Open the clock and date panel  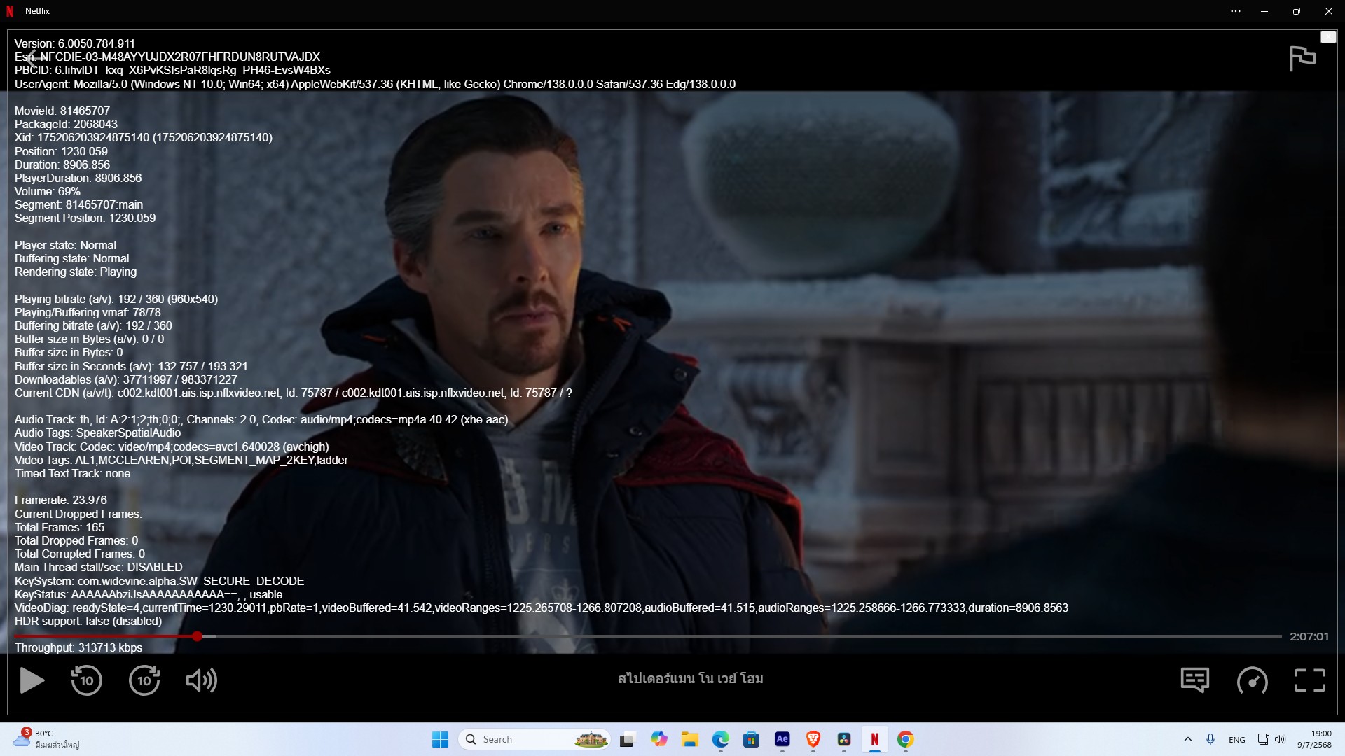click(1314, 739)
